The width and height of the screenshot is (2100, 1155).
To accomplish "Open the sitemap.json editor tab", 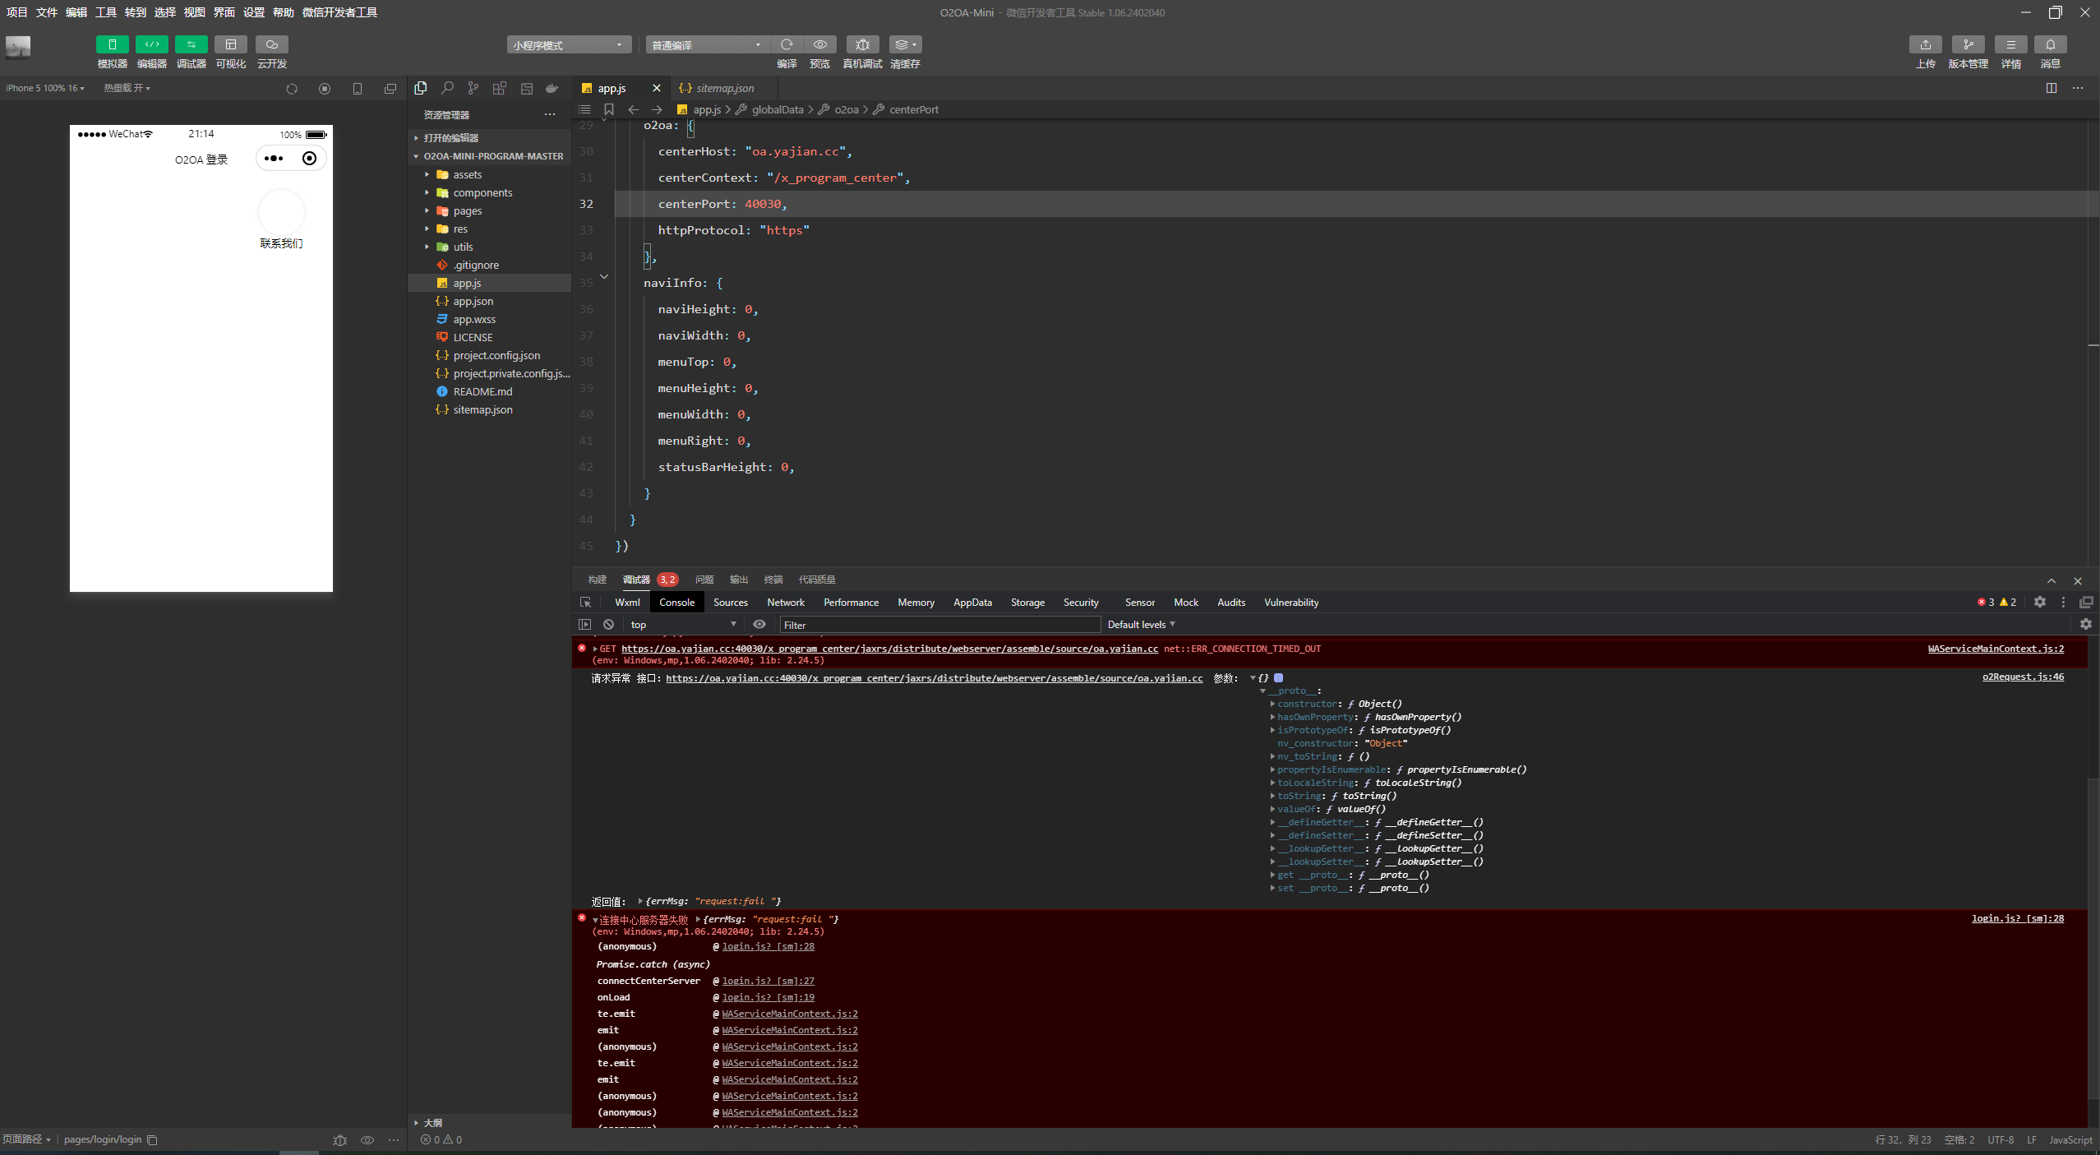I will pos(724,88).
